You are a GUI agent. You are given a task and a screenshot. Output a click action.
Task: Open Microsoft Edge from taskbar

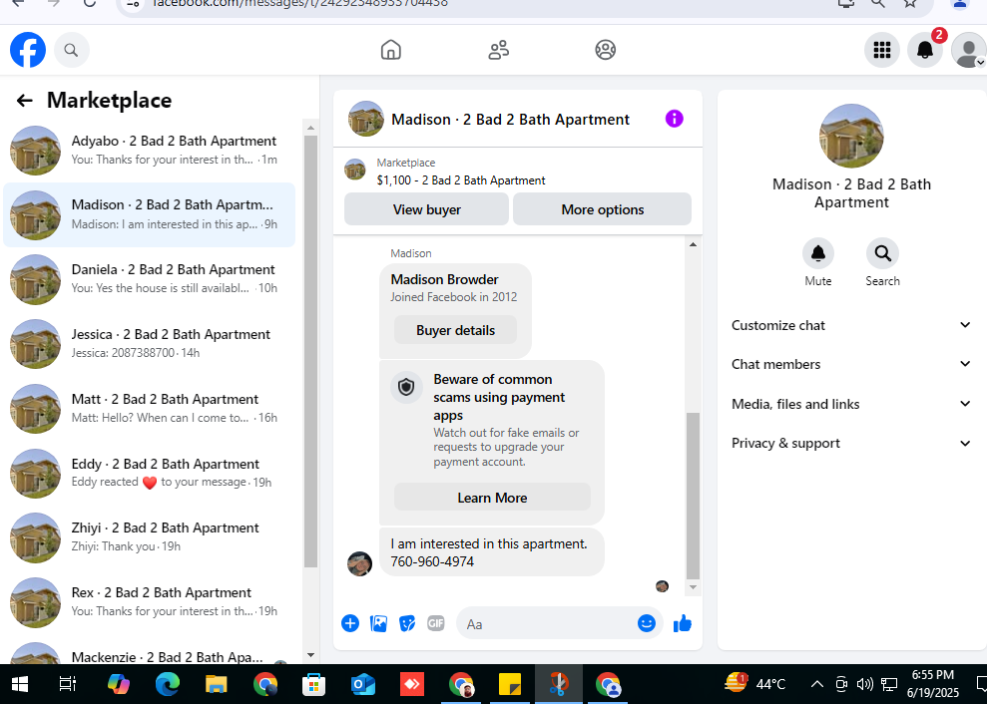pyautogui.click(x=168, y=684)
